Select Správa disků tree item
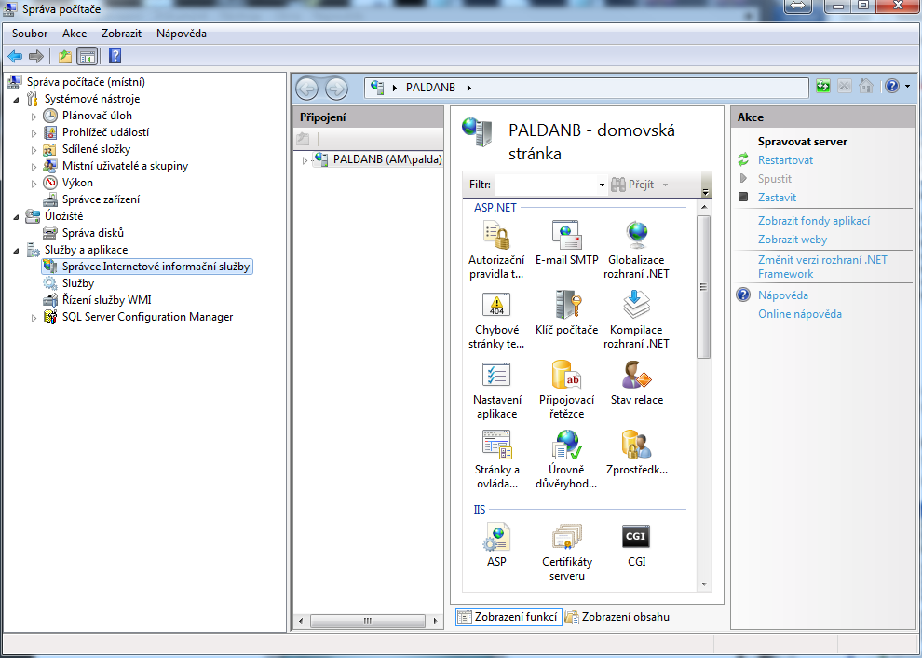This screenshot has width=922, height=658. 93,233
